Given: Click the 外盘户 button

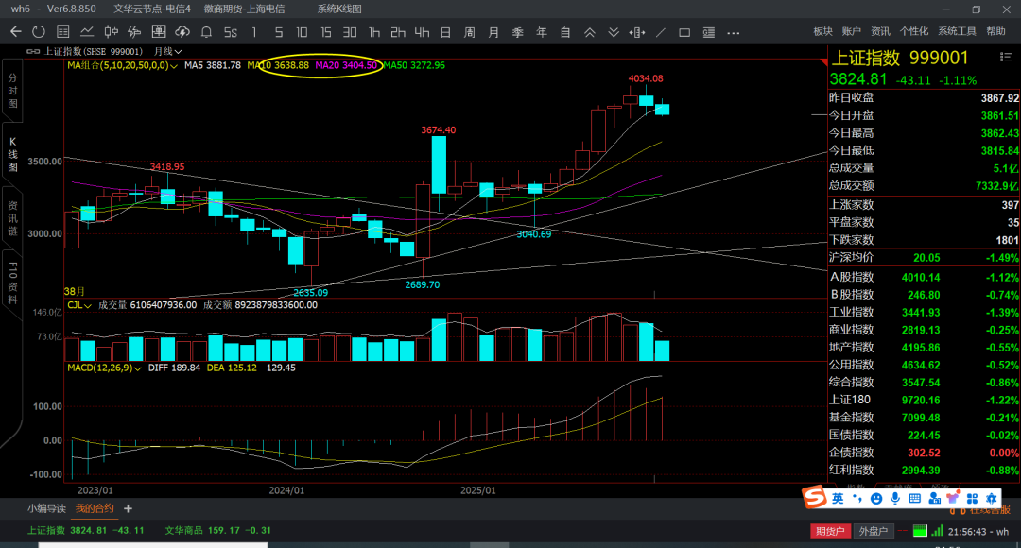Looking at the screenshot, I should point(874,531).
